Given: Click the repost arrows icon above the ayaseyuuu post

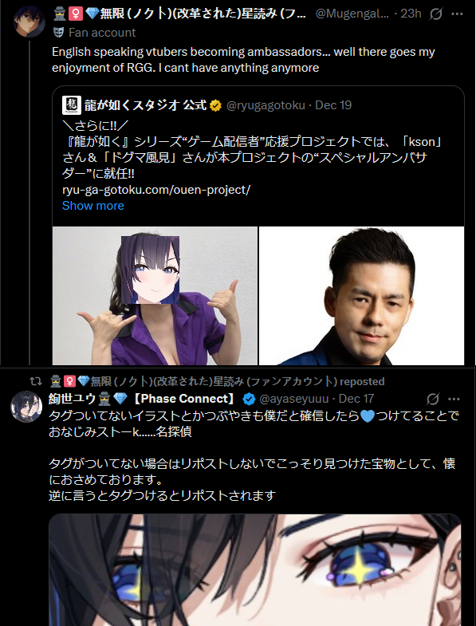Looking at the screenshot, I should (x=36, y=381).
